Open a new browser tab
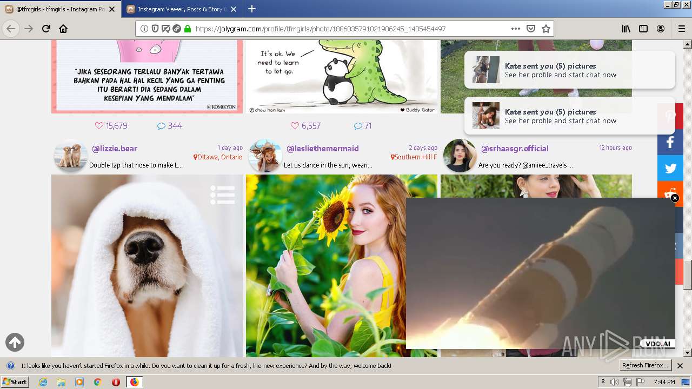The image size is (692, 389). 252,9
